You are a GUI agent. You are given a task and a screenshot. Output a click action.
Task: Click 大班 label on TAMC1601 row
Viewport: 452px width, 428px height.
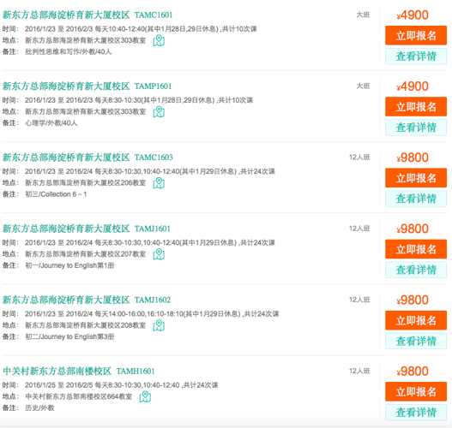(x=363, y=15)
